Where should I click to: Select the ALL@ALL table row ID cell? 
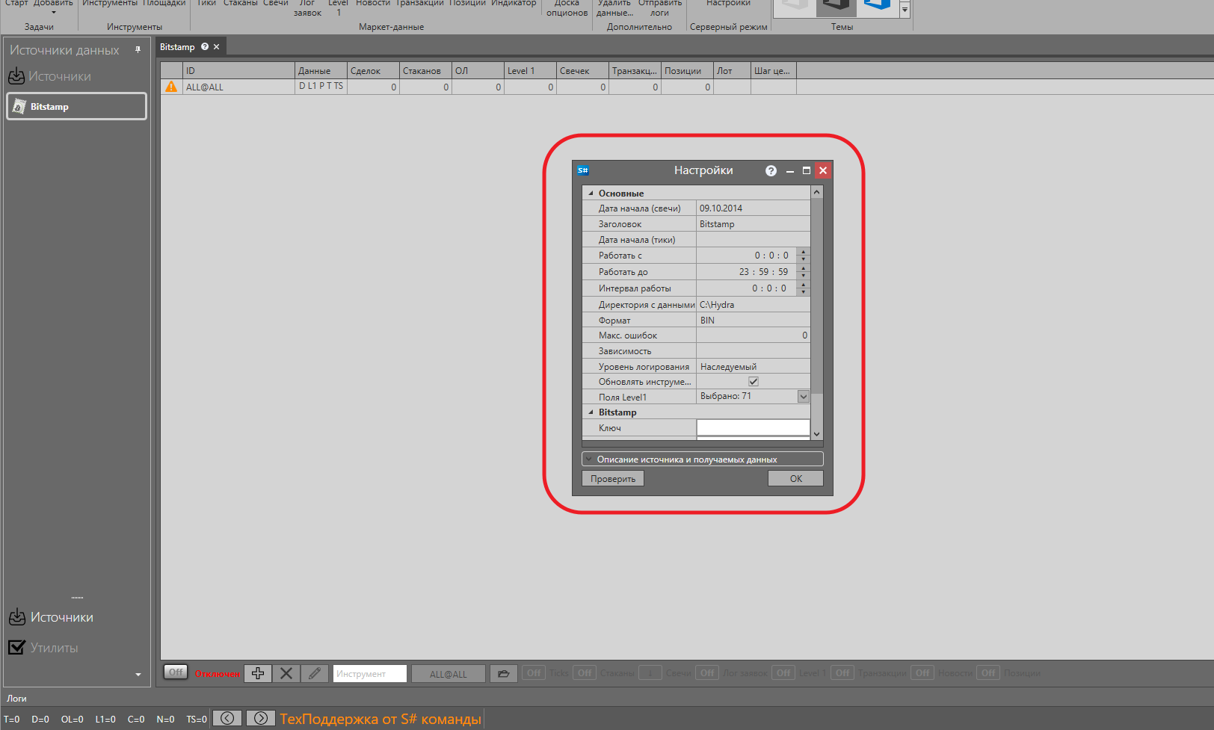coord(238,87)
